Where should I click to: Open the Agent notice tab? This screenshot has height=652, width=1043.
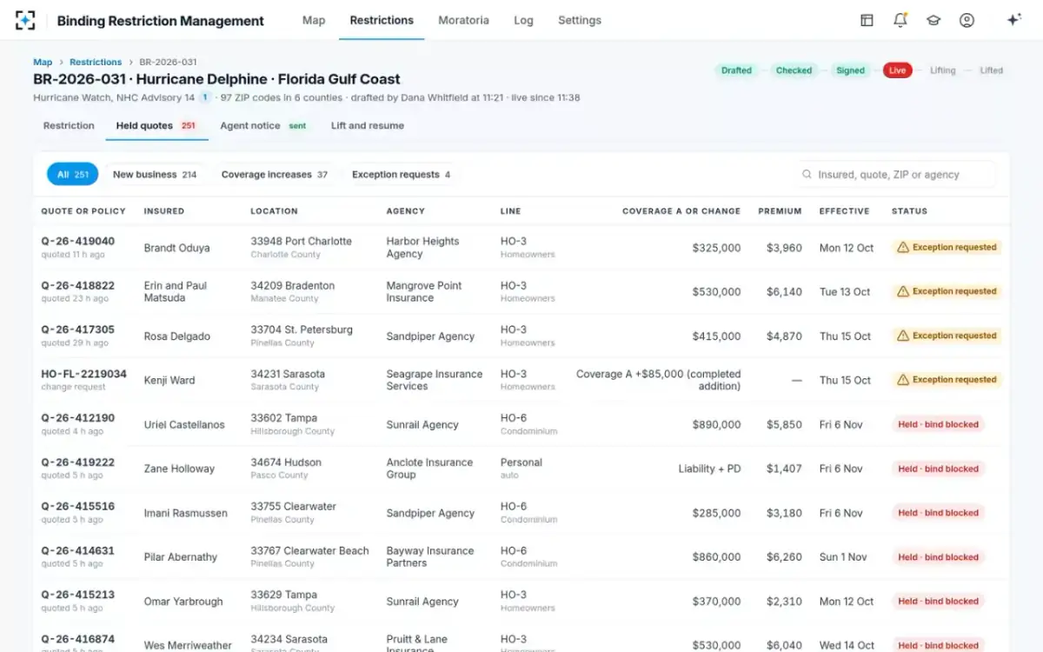click(264, 126)
